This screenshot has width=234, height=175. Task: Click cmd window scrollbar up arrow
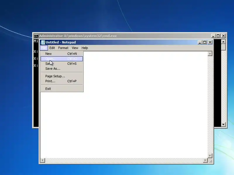(223, 42)
